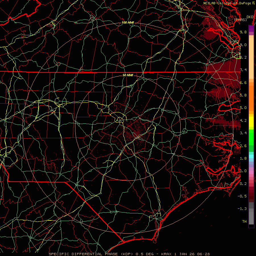Pick the orange segment of the color bar
The height and width of the screenshot is (256, 256).
coord(251,98)
